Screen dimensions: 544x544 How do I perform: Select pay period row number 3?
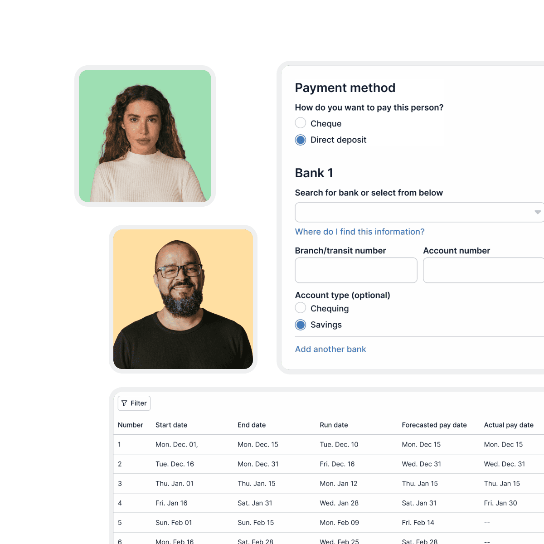point(120,484)
